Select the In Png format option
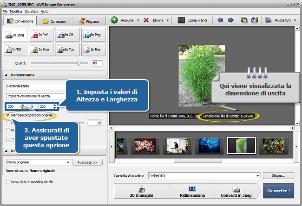This screenshot has width=302, height=206. point(93,35)
